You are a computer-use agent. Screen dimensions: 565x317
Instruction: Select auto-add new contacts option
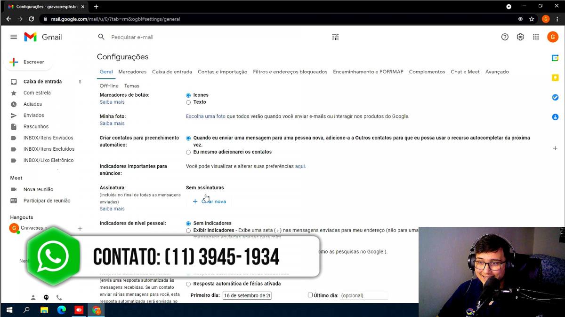(x=188, y=139)
